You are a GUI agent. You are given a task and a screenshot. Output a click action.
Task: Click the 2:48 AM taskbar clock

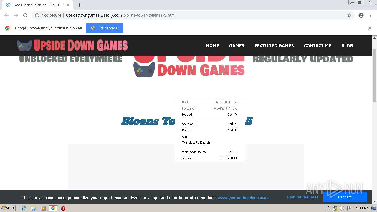[362, 208]
